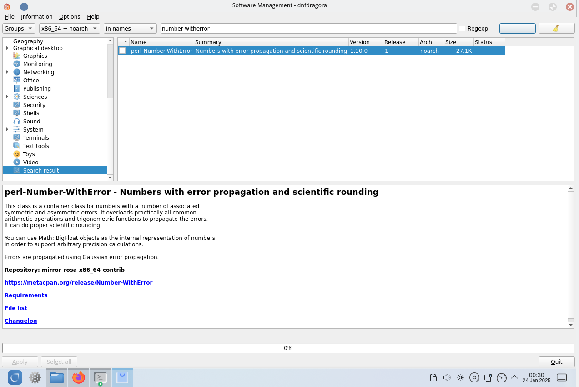This screenshot has width=579, height=387.
Task: Sort packages by Name column header
Action: point(161,42)
